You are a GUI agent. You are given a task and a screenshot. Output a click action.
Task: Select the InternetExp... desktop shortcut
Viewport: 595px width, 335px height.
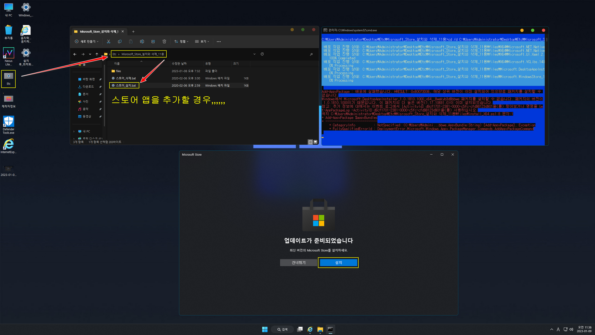[9, 146]
